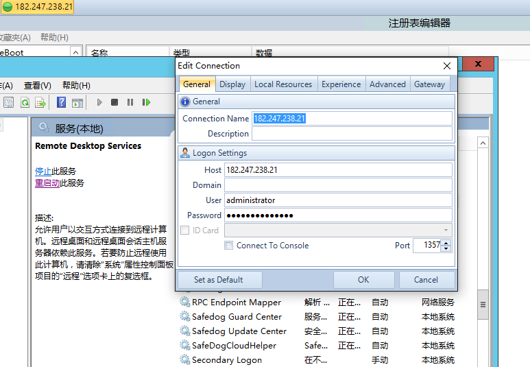Increase the Port value with up arrow
This screenshot has height=367, width=530.
coord(446,242)
